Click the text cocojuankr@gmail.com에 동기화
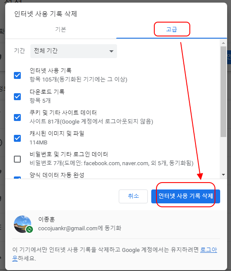The height and width of the screenshot is (271, 231). (80, 228)
